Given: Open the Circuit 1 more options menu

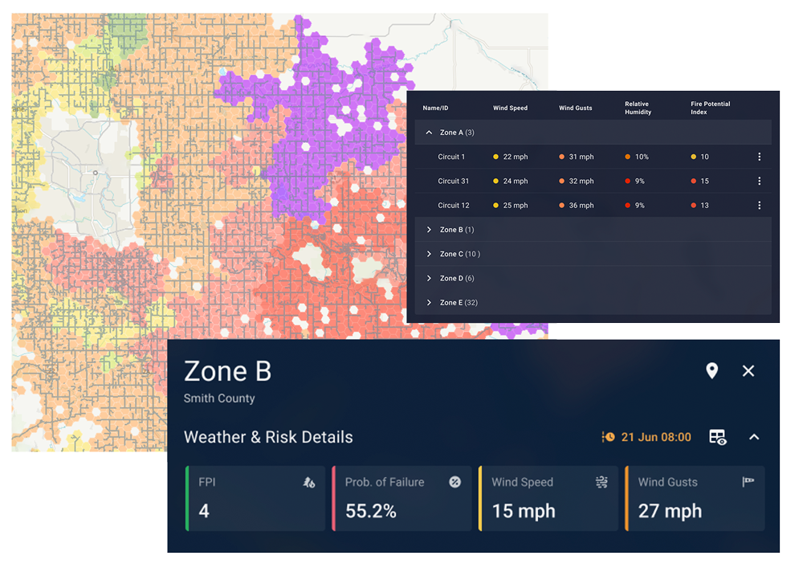Looking at the screenshot, I should [760, 157].
